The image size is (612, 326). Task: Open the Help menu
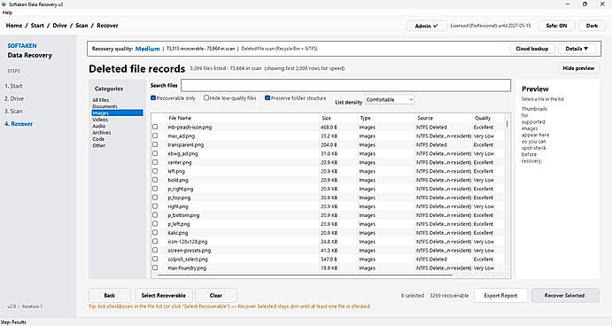tap(7, 12)
